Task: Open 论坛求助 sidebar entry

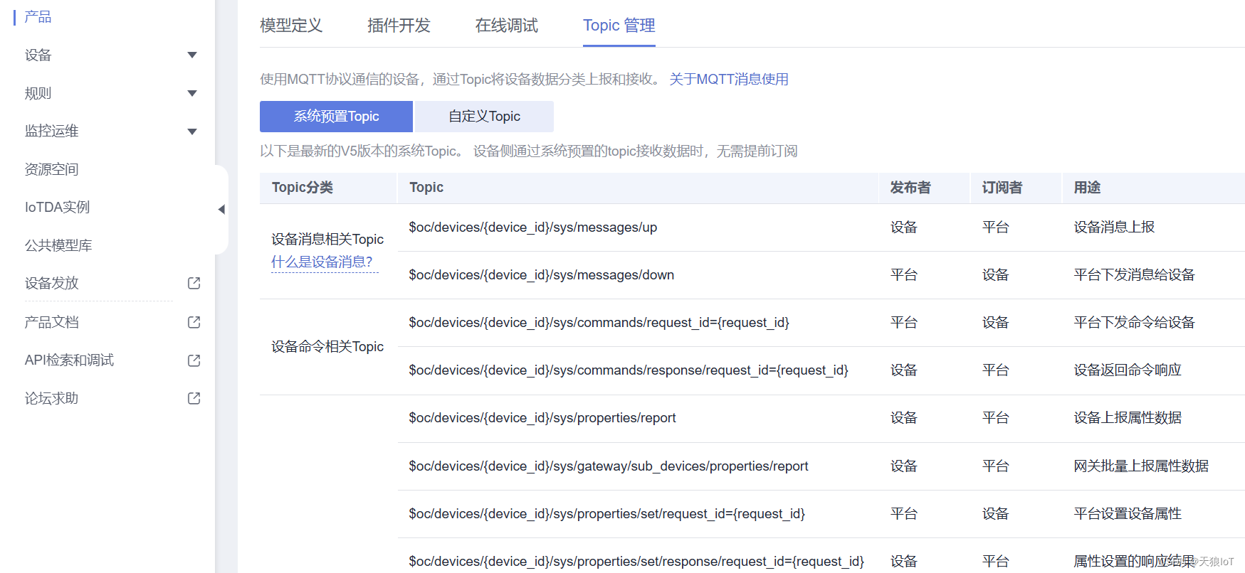Action: (51, 398)
